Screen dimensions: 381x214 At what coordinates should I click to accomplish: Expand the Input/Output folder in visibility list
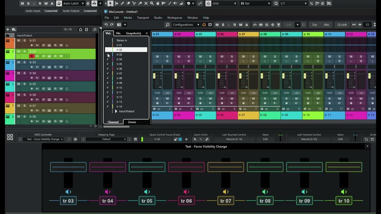116,111
